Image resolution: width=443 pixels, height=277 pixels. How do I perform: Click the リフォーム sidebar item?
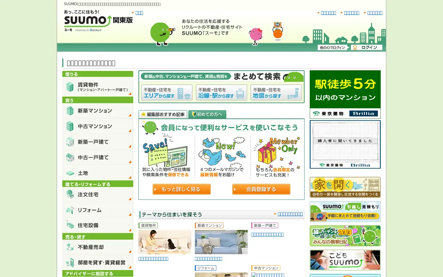pyautogui.click(x=98, y=210)
